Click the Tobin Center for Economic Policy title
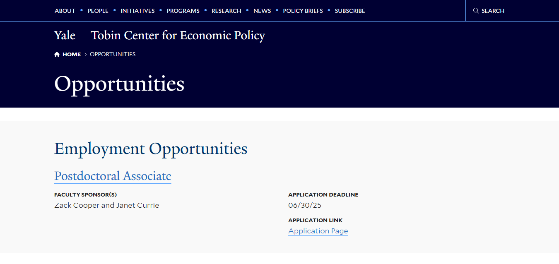559x264 pixels. point(178,36)
